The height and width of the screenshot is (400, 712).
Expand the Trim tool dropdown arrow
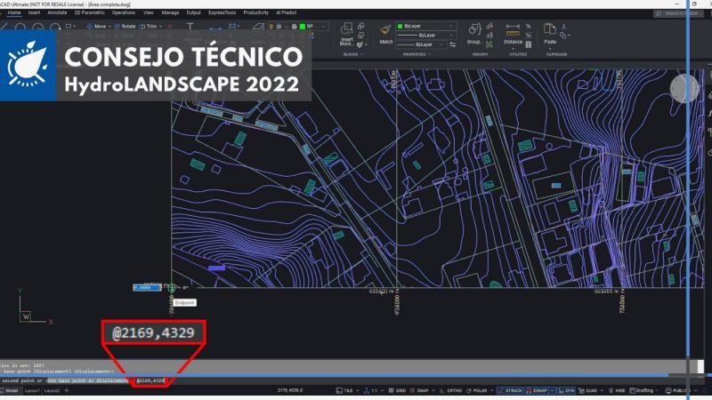point(160,27)
